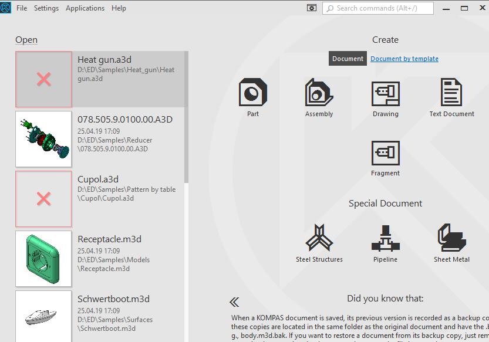Open the Cupol.a3d thumbnail
The image size is (489, 342).
tap(43, 199)
